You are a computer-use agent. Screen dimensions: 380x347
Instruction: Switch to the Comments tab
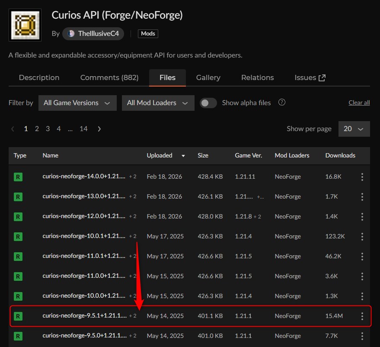109,77
